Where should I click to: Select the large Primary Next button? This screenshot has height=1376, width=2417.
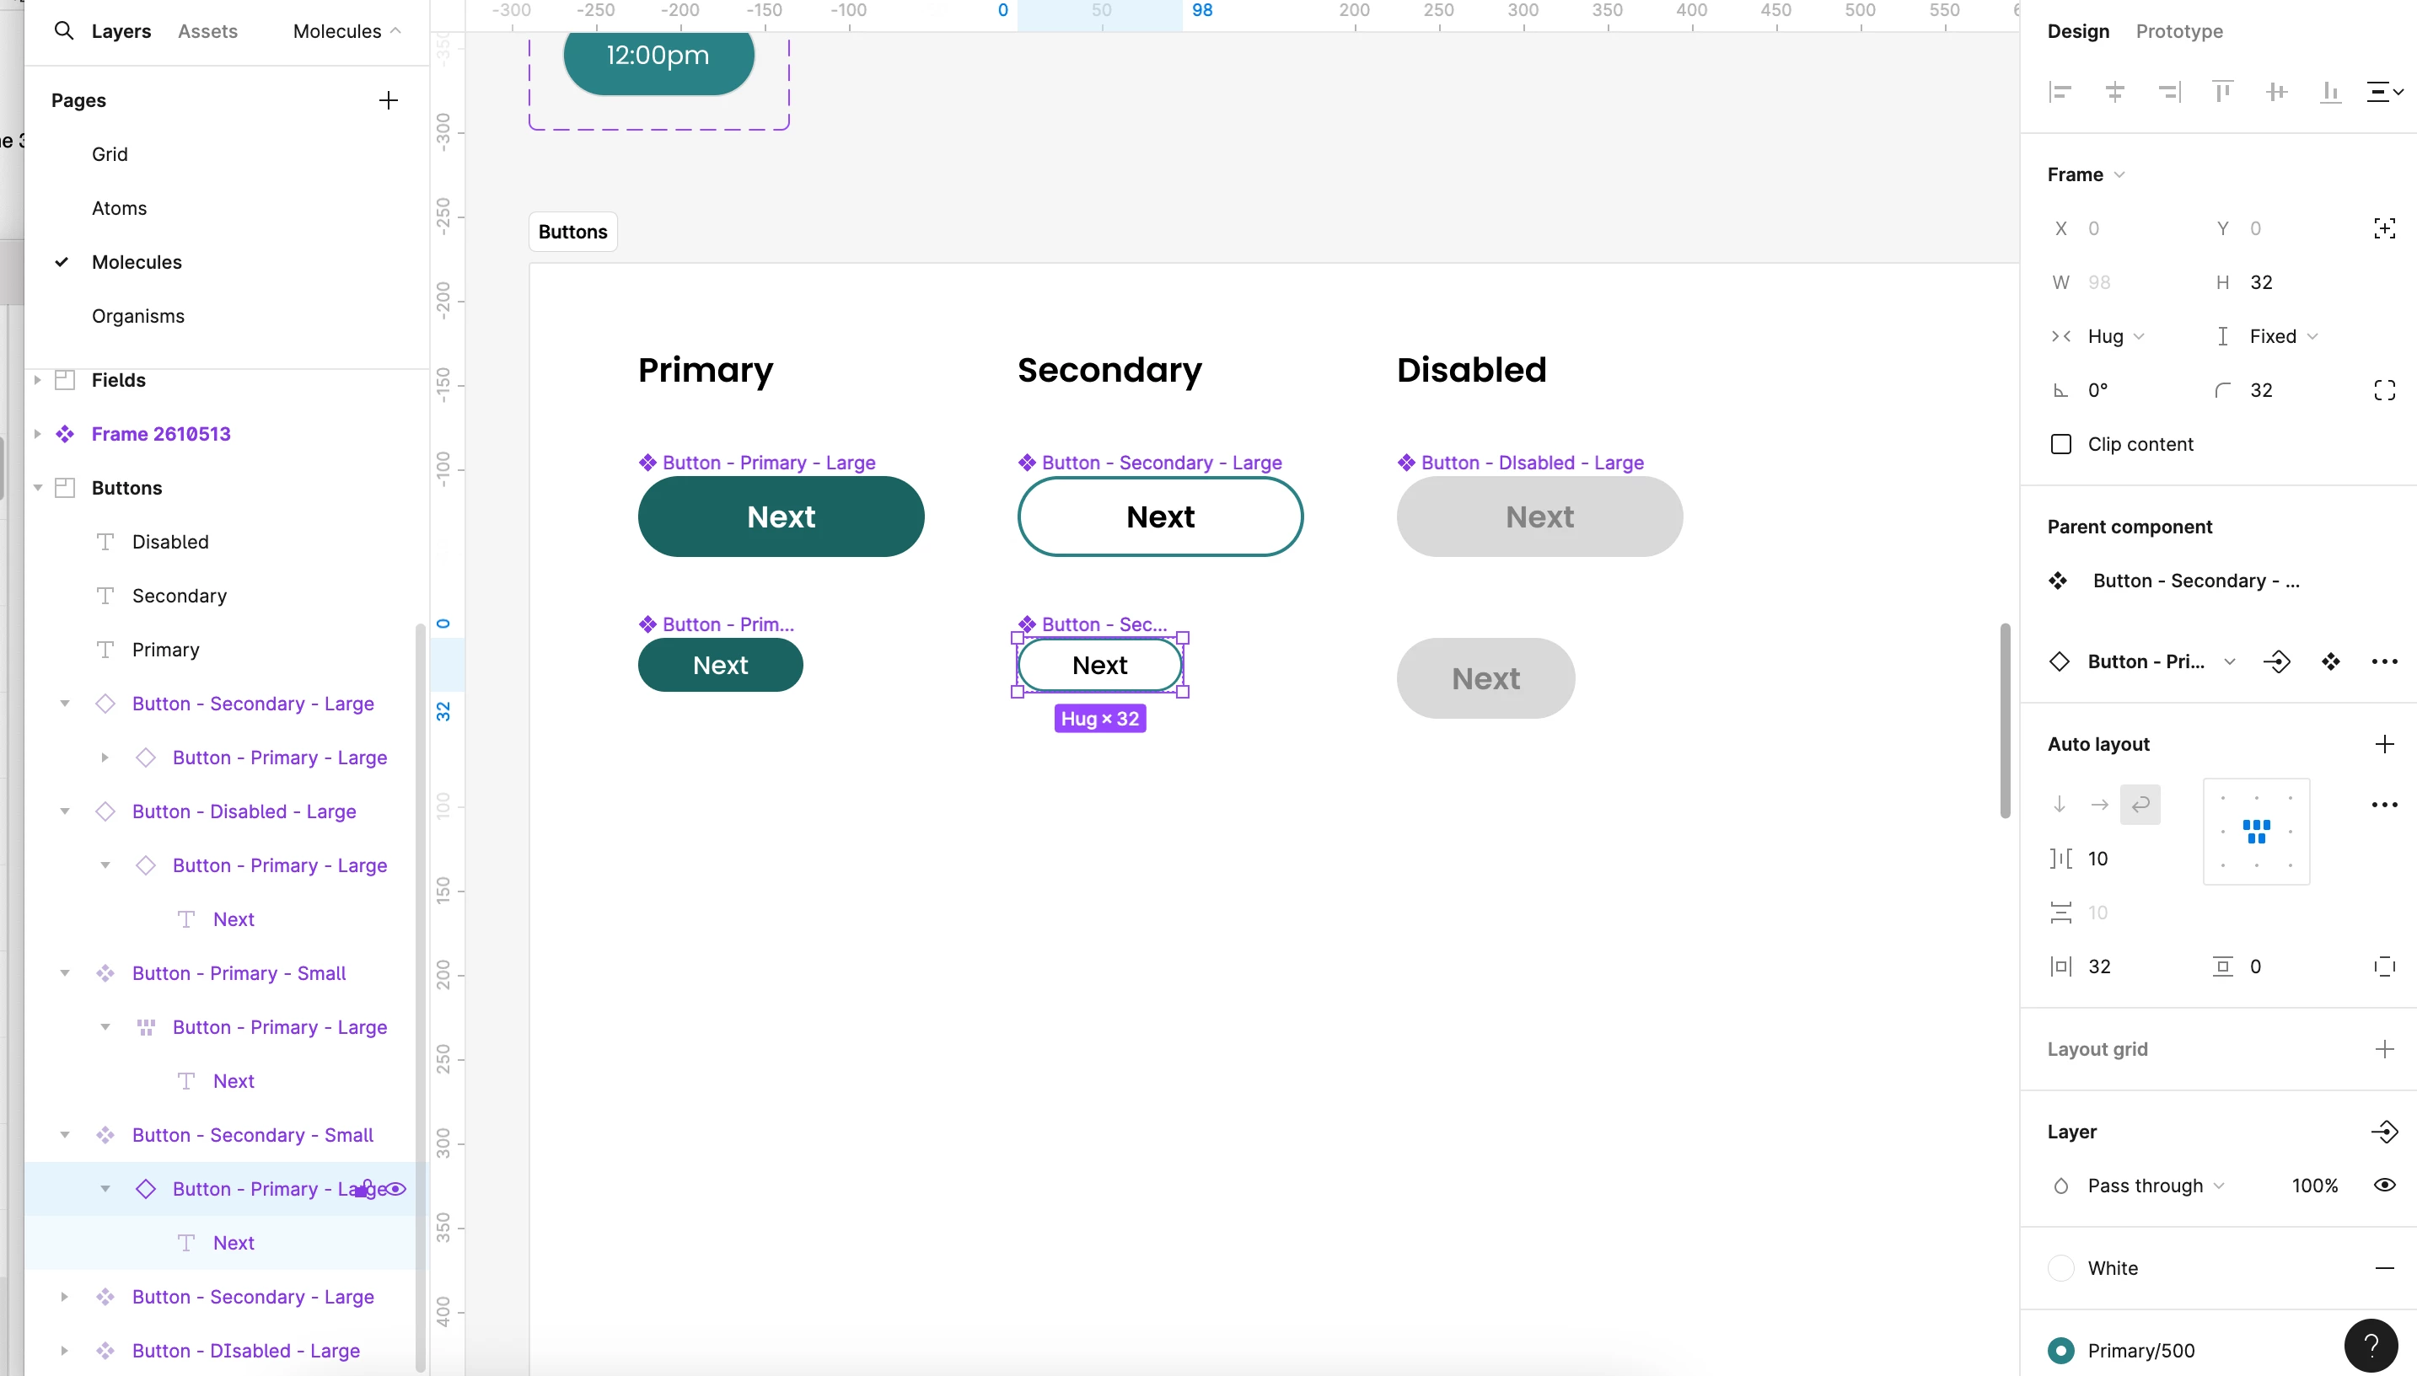781,516
